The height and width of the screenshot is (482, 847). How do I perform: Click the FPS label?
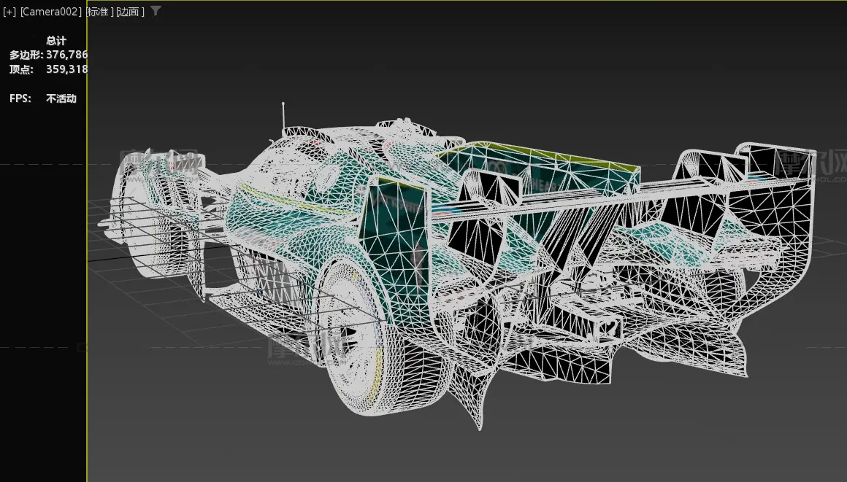pos(20,98)
